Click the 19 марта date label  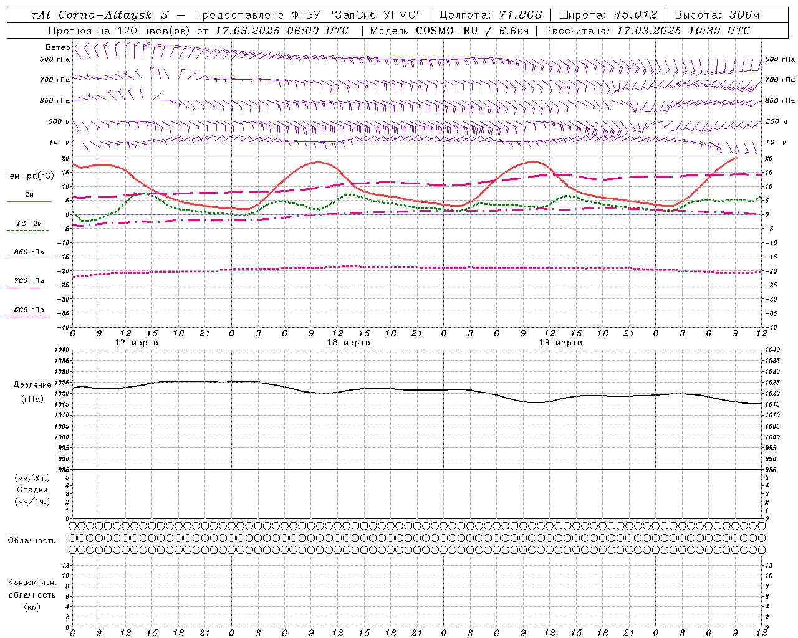click(561, 343)
